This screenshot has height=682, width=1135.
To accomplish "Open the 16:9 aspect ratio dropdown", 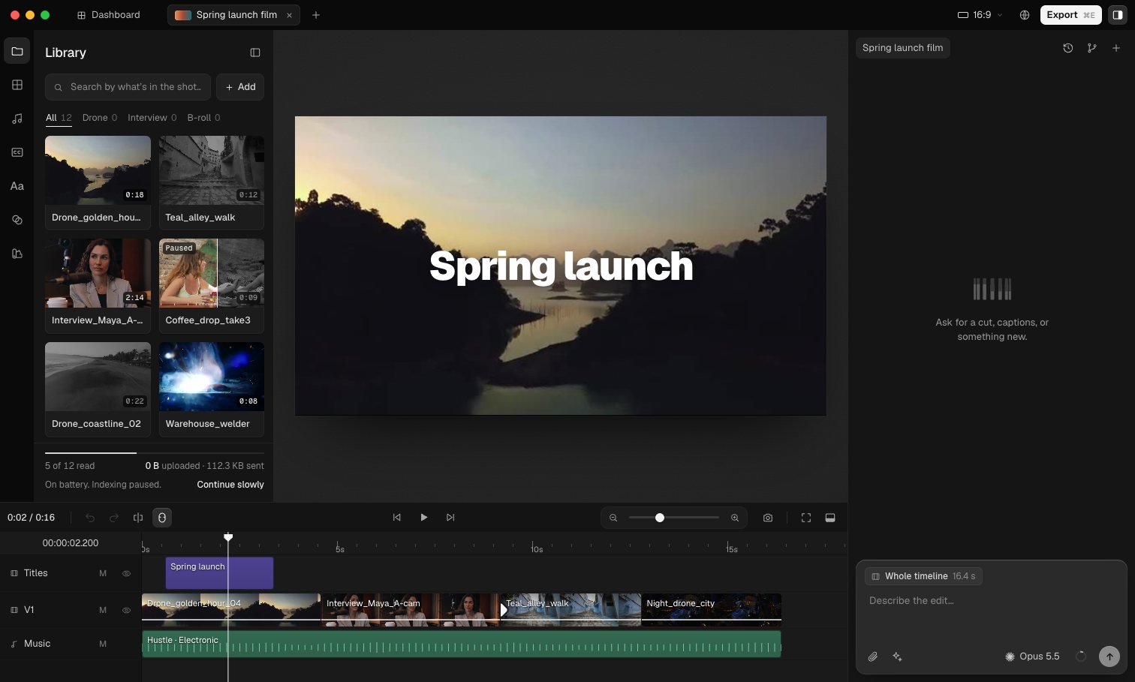I will 980,15.
